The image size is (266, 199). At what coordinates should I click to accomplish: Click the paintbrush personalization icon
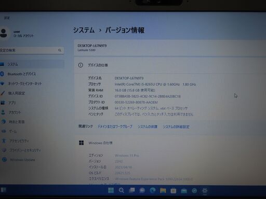point(3,93)
